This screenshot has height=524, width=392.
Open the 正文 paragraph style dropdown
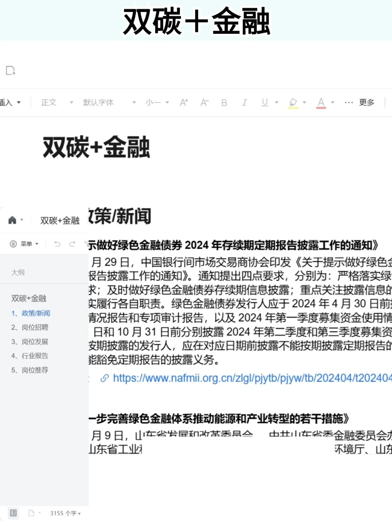[57, 103]
